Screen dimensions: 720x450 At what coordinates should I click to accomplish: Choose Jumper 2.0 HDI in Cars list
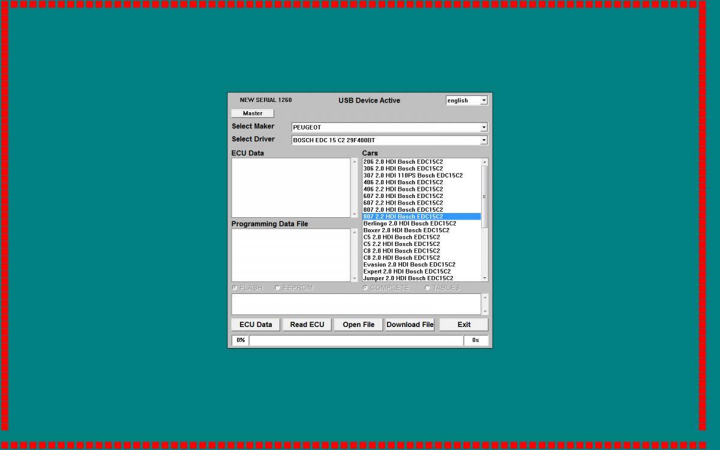click(408, 278)
